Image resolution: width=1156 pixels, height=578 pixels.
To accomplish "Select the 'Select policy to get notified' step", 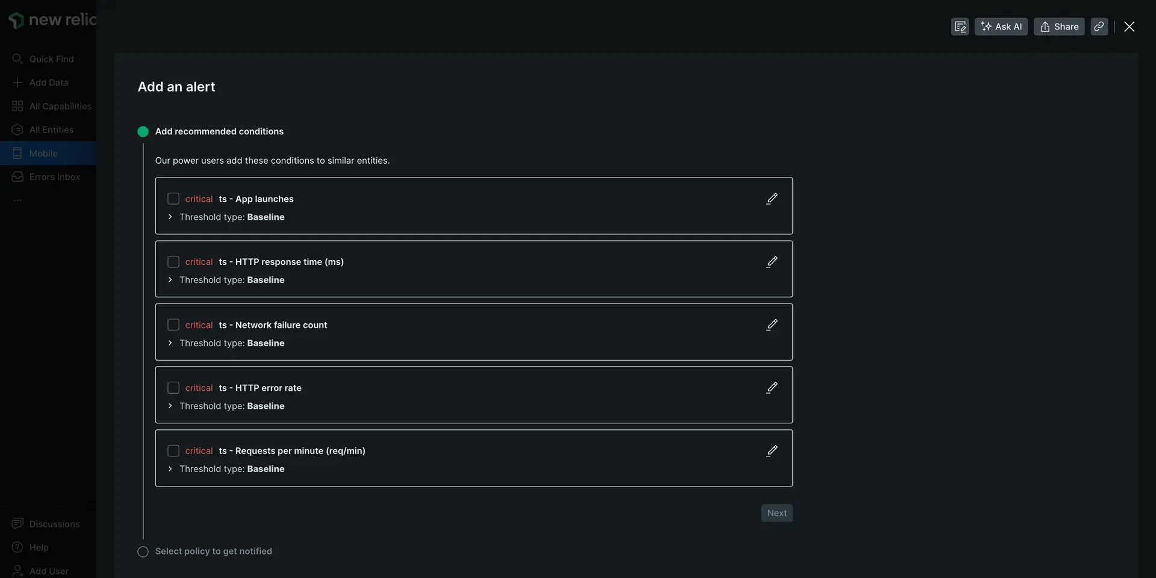I will coord(213,552).
